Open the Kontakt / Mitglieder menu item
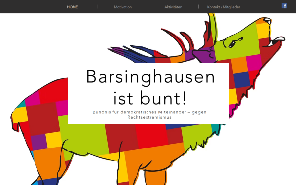296x185 pixels. coord(223,7)
